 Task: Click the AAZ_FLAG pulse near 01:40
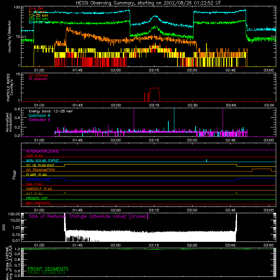tap(65, 194)
